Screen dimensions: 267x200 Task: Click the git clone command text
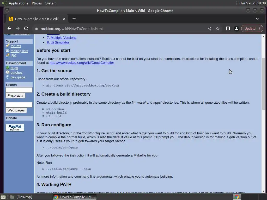pos(81,85)
